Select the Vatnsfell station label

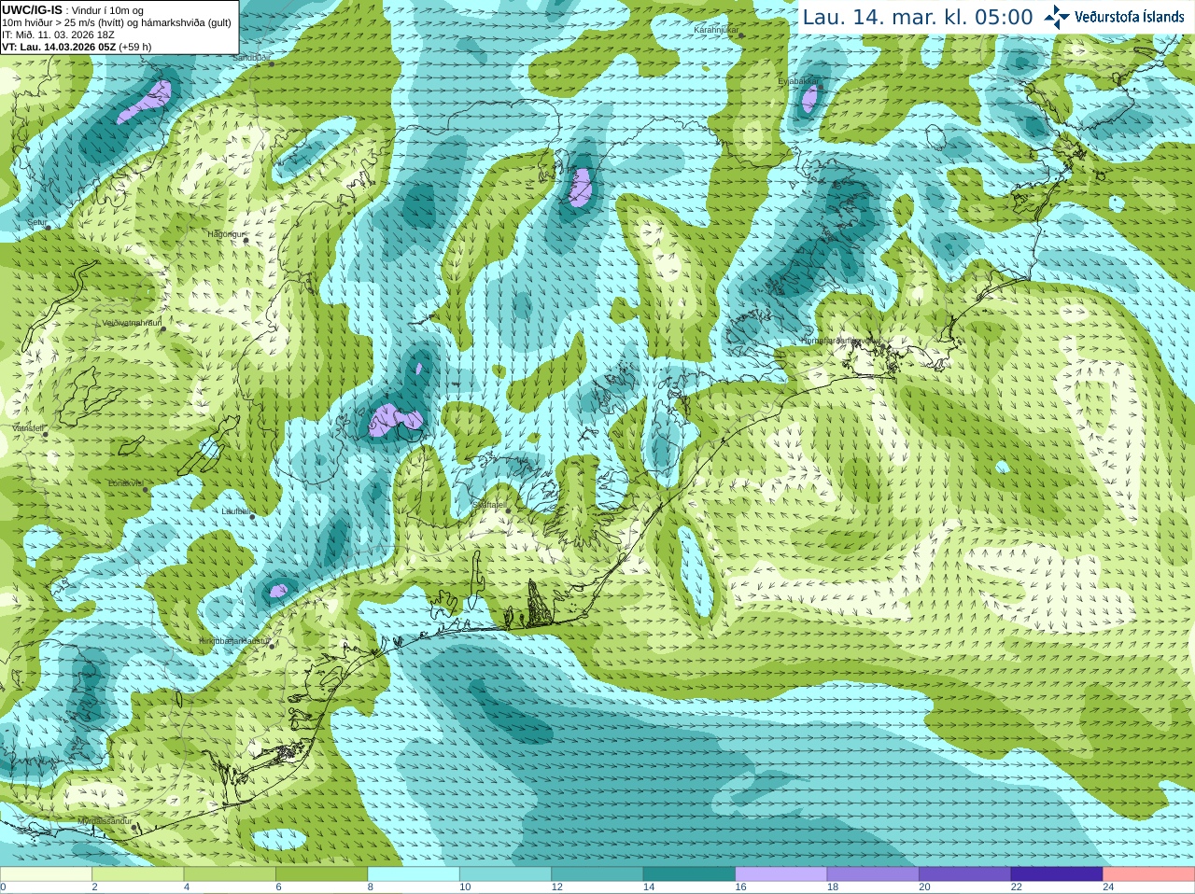pyautogui.click(x=28, y=427)
